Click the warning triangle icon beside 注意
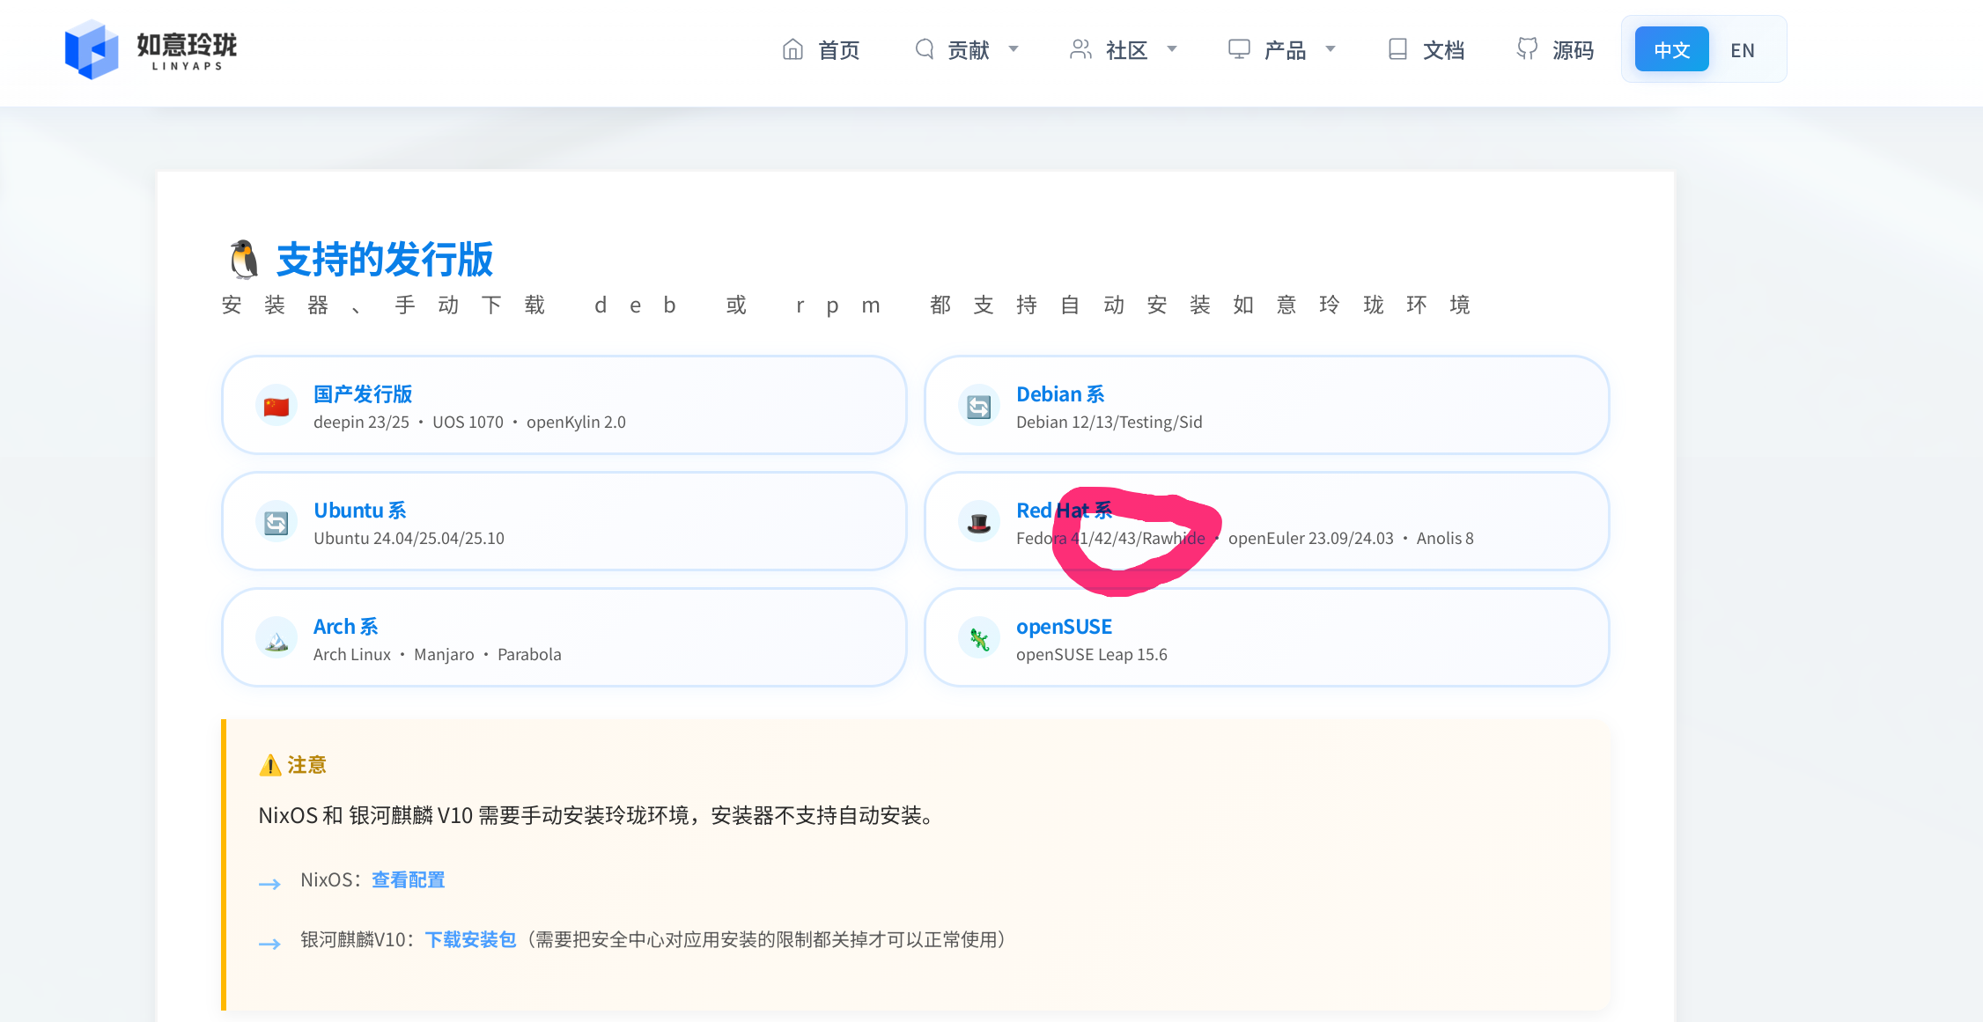The image size is (1983, 1022). (x=269, y=765)
